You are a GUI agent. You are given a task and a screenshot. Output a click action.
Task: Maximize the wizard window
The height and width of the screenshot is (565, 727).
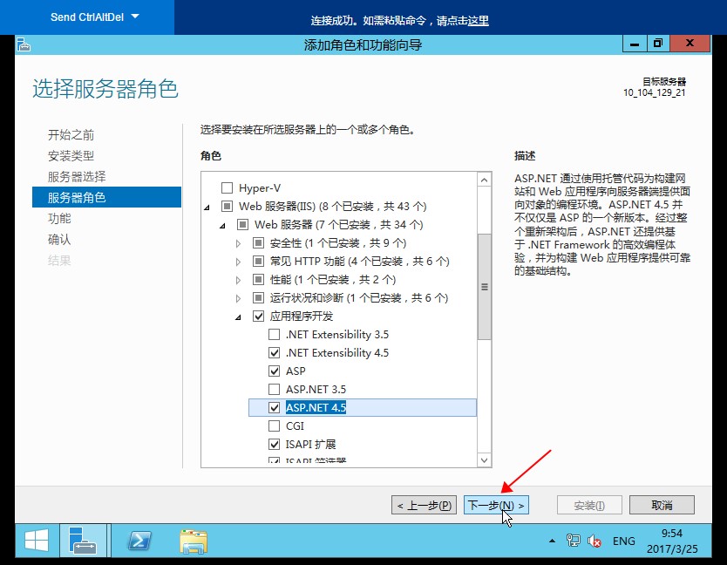[658, 44]
